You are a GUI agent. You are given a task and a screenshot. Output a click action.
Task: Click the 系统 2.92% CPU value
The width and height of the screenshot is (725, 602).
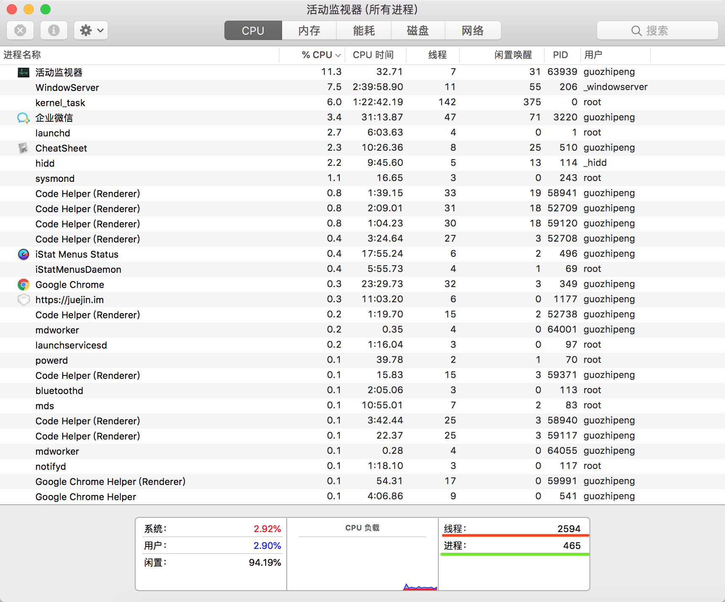coord(267,529)
